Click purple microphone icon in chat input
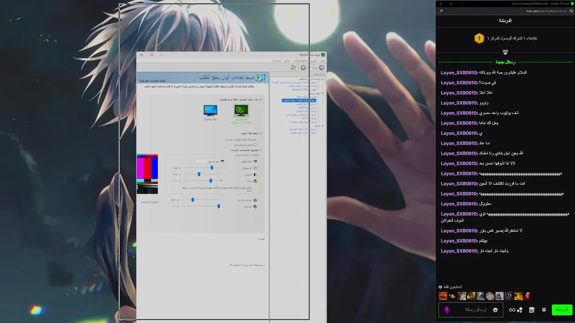Image resolution: width=575 pixels, height=323 pixels. point(447,310)
